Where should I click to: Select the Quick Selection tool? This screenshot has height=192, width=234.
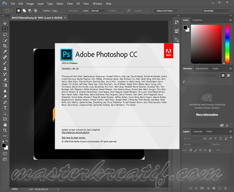(5, 40)
